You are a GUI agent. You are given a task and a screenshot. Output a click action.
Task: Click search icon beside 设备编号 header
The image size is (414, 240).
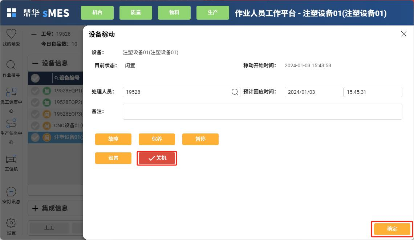56,78
